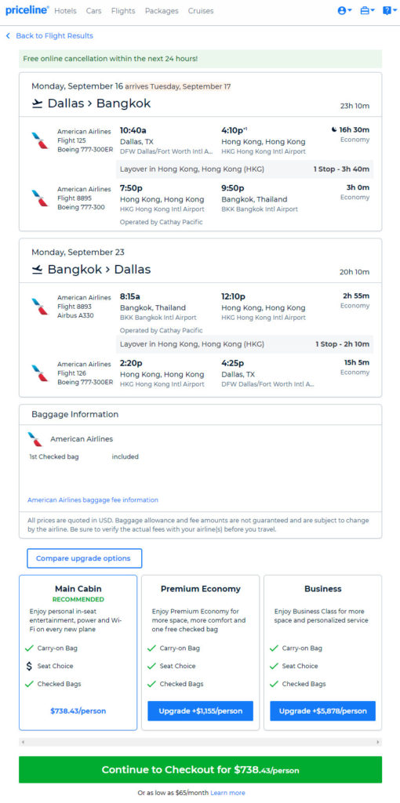This screenshot has height=803, width=400.
Task: Open the trips briefcase icon
Action: (x=365, y=11)
